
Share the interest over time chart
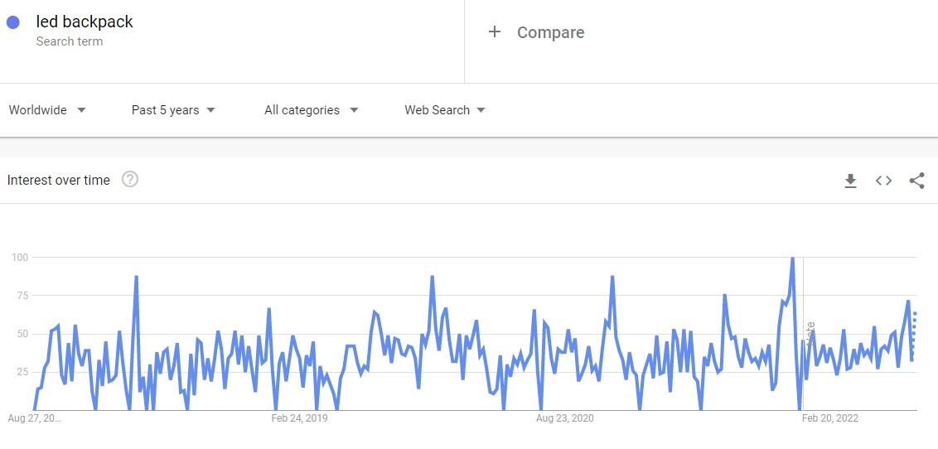[916, 181]
